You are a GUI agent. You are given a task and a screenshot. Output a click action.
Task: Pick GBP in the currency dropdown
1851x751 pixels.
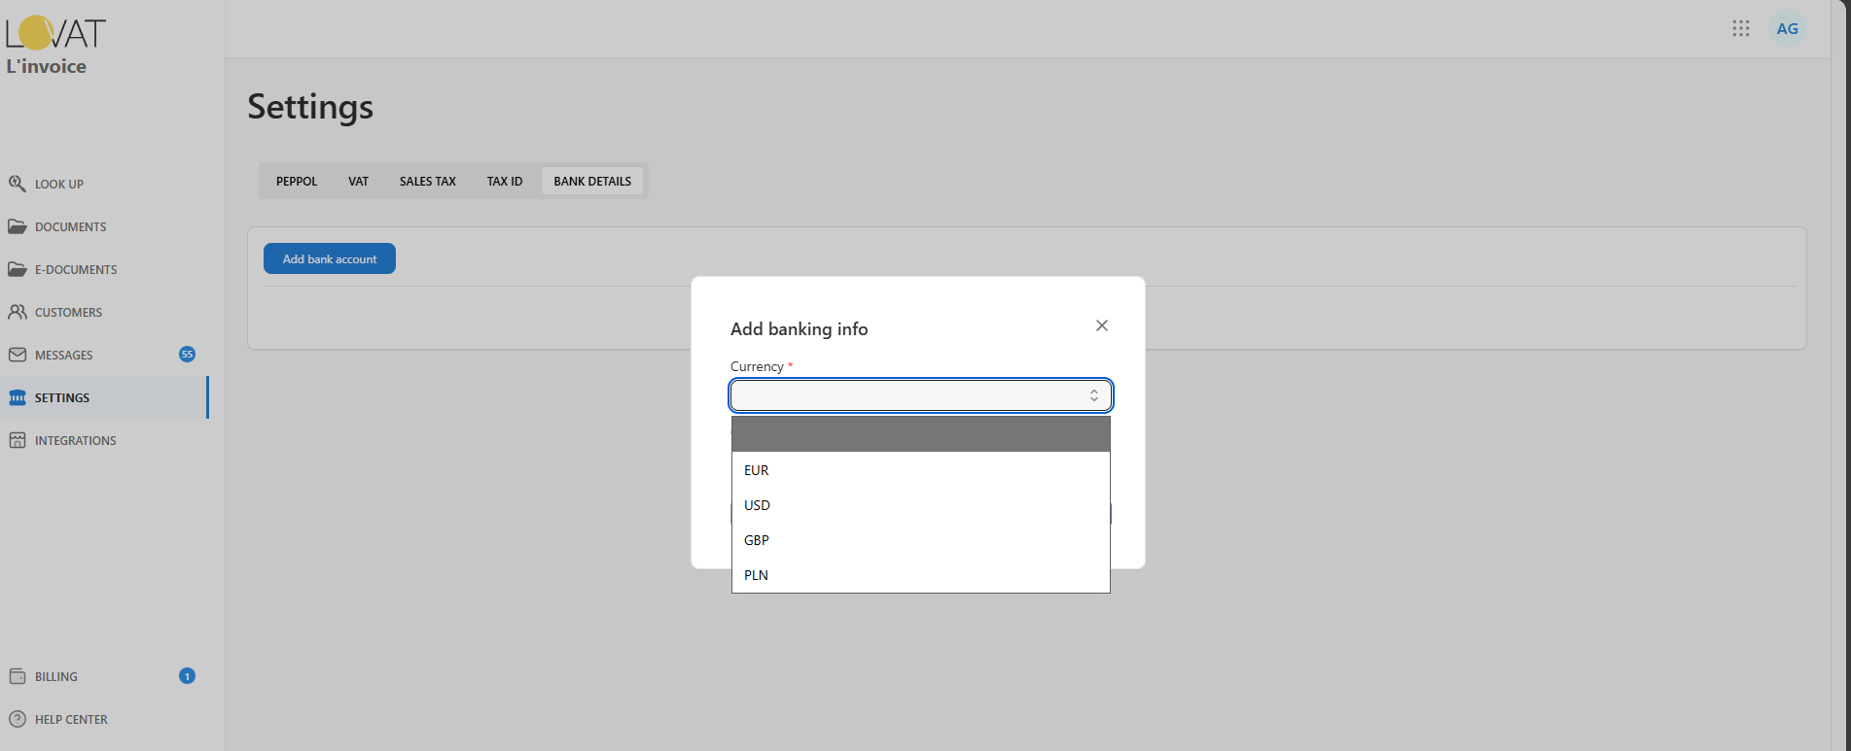point(757,540)
